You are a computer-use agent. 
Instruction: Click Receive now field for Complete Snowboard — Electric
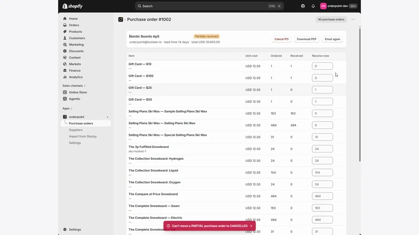coord(322,220)
